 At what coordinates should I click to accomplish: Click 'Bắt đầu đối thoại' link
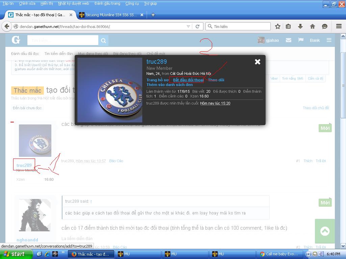[188, 80]
